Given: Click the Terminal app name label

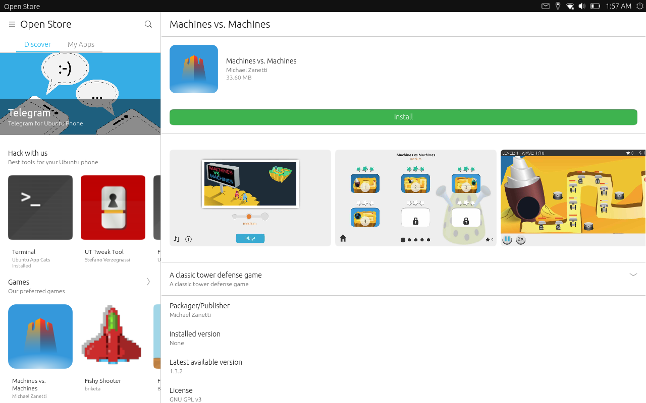Looking at the screenshot, I should coord(24,252).
